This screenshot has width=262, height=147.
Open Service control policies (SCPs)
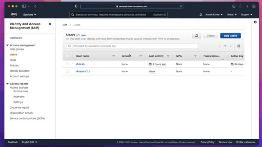[x=27, y=118]
